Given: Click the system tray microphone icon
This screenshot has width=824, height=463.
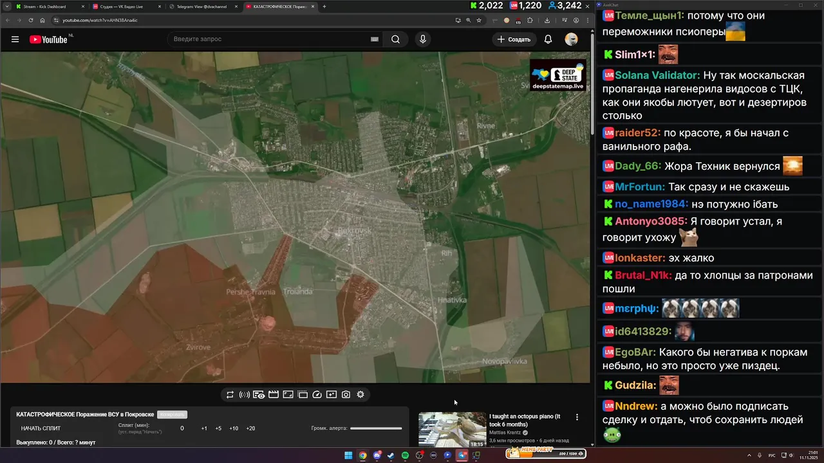Looking at the screenshot, I should pyautogui.click(x=760, y=455).
